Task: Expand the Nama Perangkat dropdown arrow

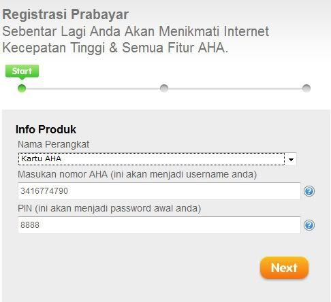Action: [x=291, y=159]
